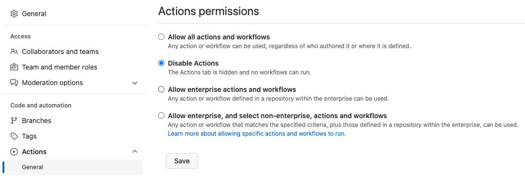
Task: Click the people icon for Collaborators and teams
Action: [x=14, y=52]
